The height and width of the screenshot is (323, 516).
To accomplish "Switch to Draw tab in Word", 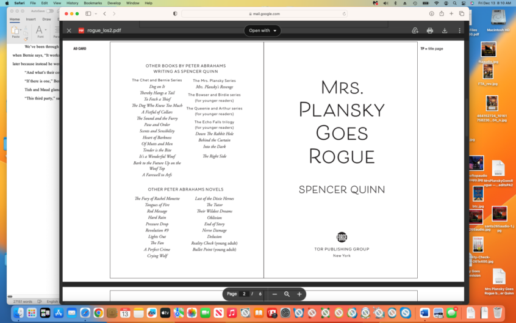I will pyautogui.click(x=46, y=20).
